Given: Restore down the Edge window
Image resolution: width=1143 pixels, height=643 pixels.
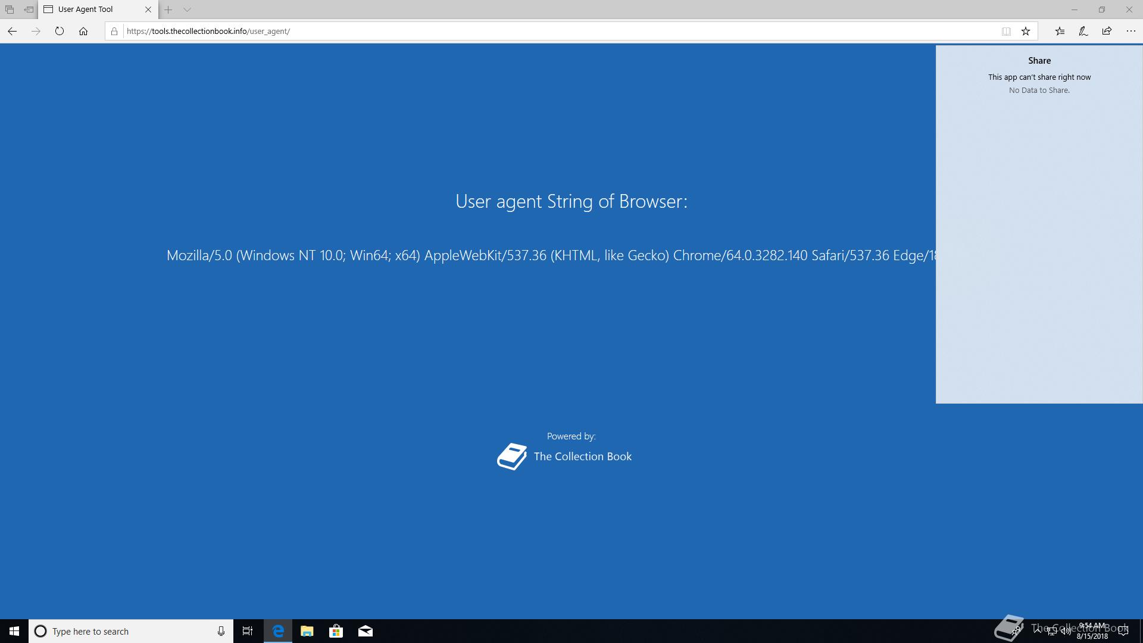Looking at the screenshot, I should point(1102,10).
